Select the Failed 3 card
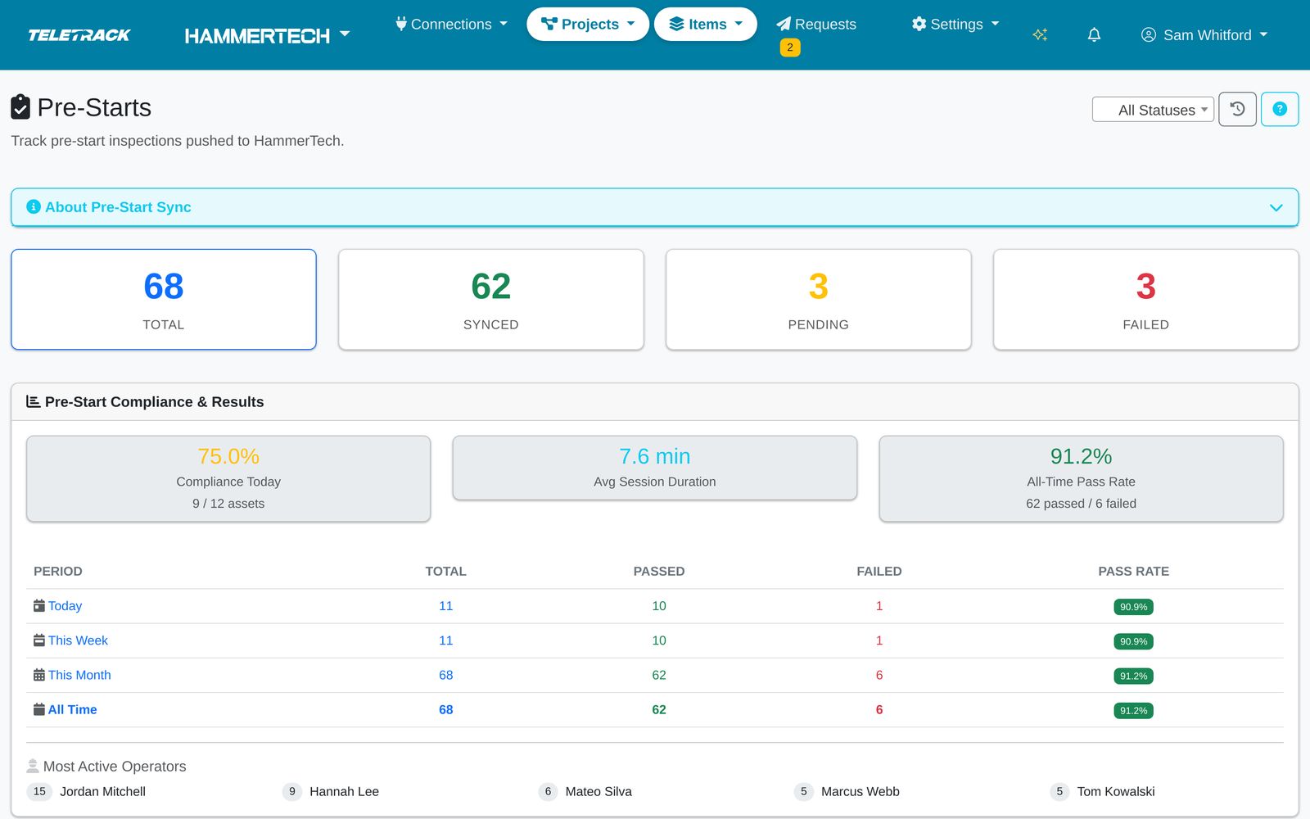1310x819 pixels. [x=1146, y=300]
